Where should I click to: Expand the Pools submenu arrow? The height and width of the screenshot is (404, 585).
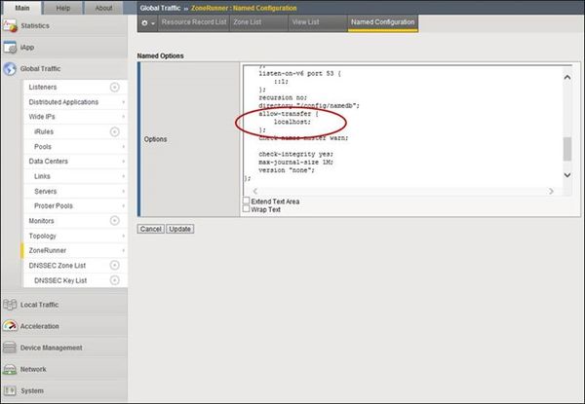123,147
